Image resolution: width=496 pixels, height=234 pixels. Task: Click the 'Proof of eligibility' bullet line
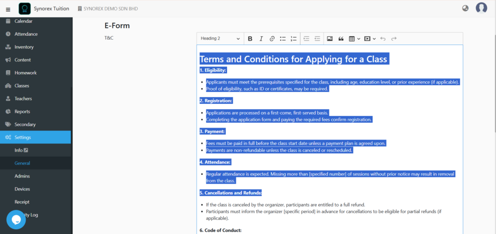tap(267, 89)
